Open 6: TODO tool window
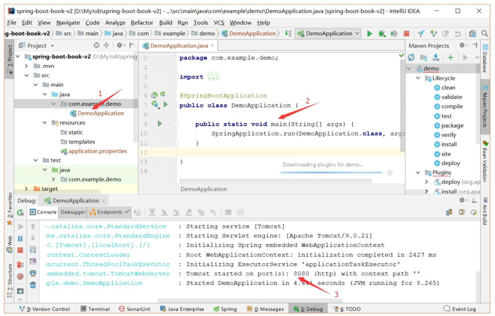This screenshot has height=316, width=495. click(347, 309)
